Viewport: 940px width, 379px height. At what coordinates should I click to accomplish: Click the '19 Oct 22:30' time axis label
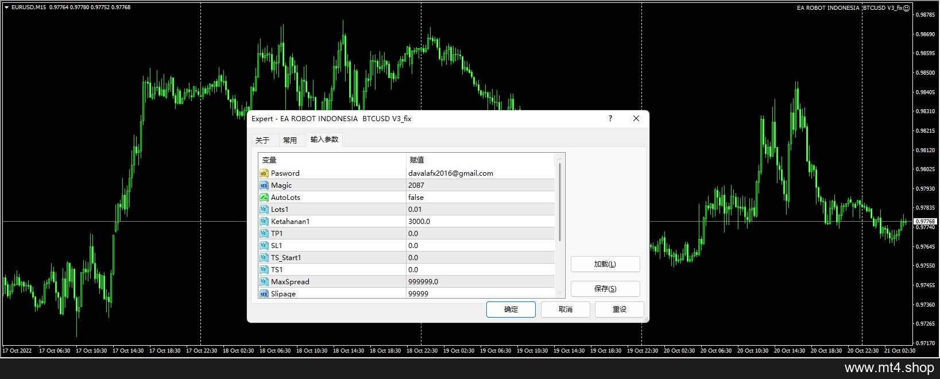click(x=643, y=351)
